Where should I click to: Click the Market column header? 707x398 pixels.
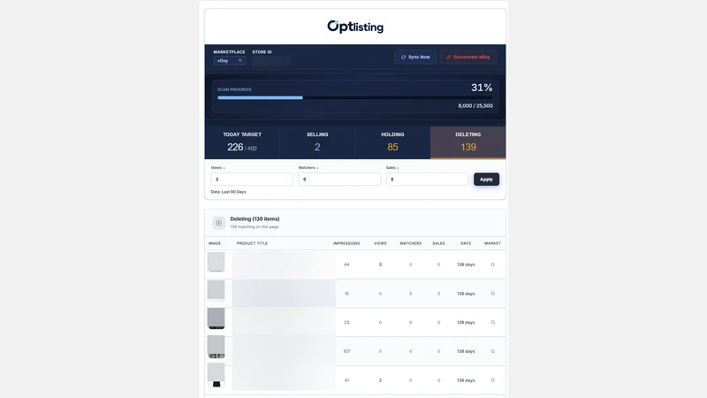point(492,243)
